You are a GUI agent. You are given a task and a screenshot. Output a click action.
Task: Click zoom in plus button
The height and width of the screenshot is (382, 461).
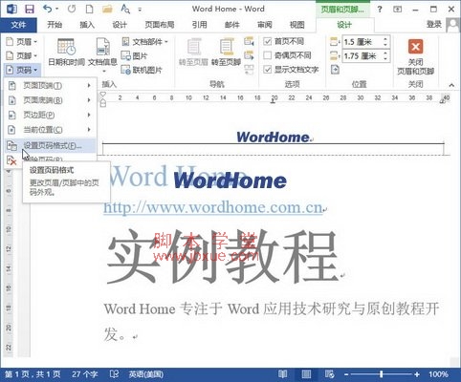coord(417,374)
